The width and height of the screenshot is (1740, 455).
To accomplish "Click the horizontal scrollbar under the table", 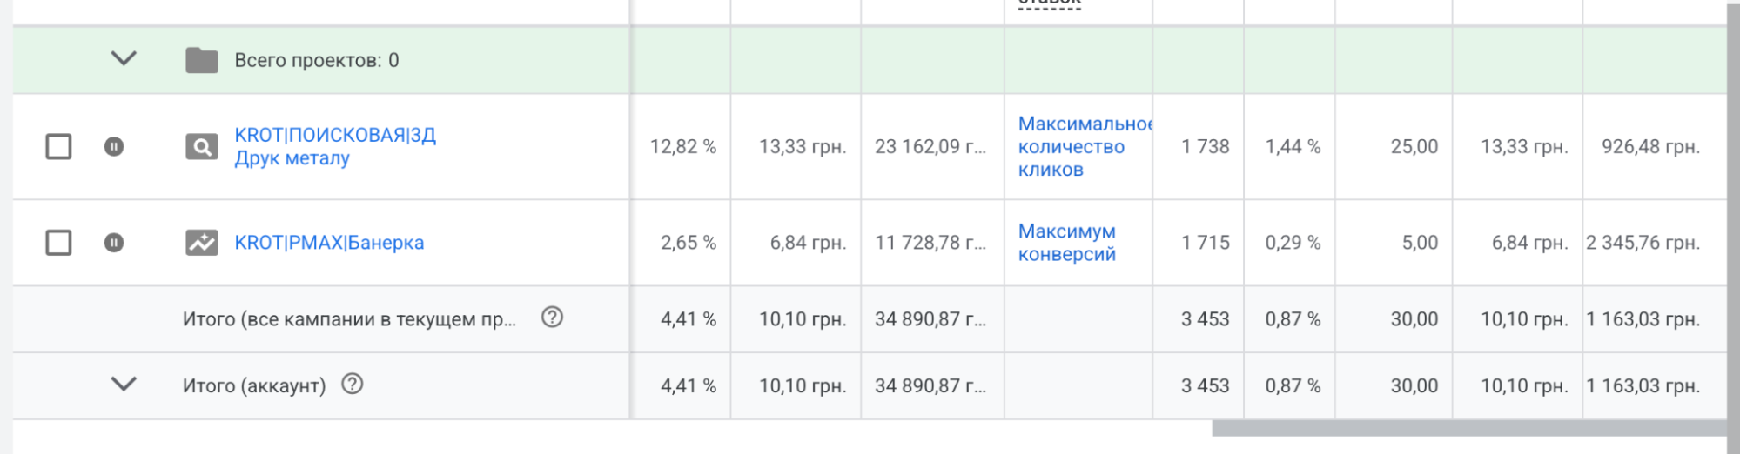I will [x=1468, y=428].
